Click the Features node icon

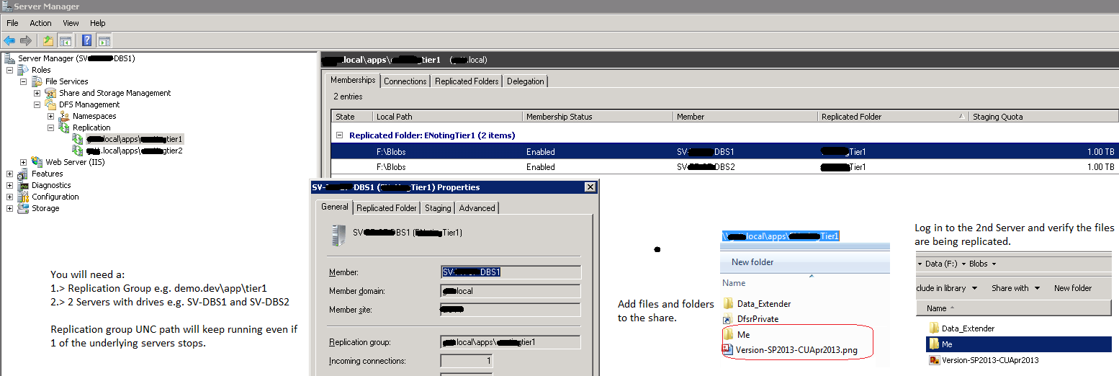click(23, 174)
